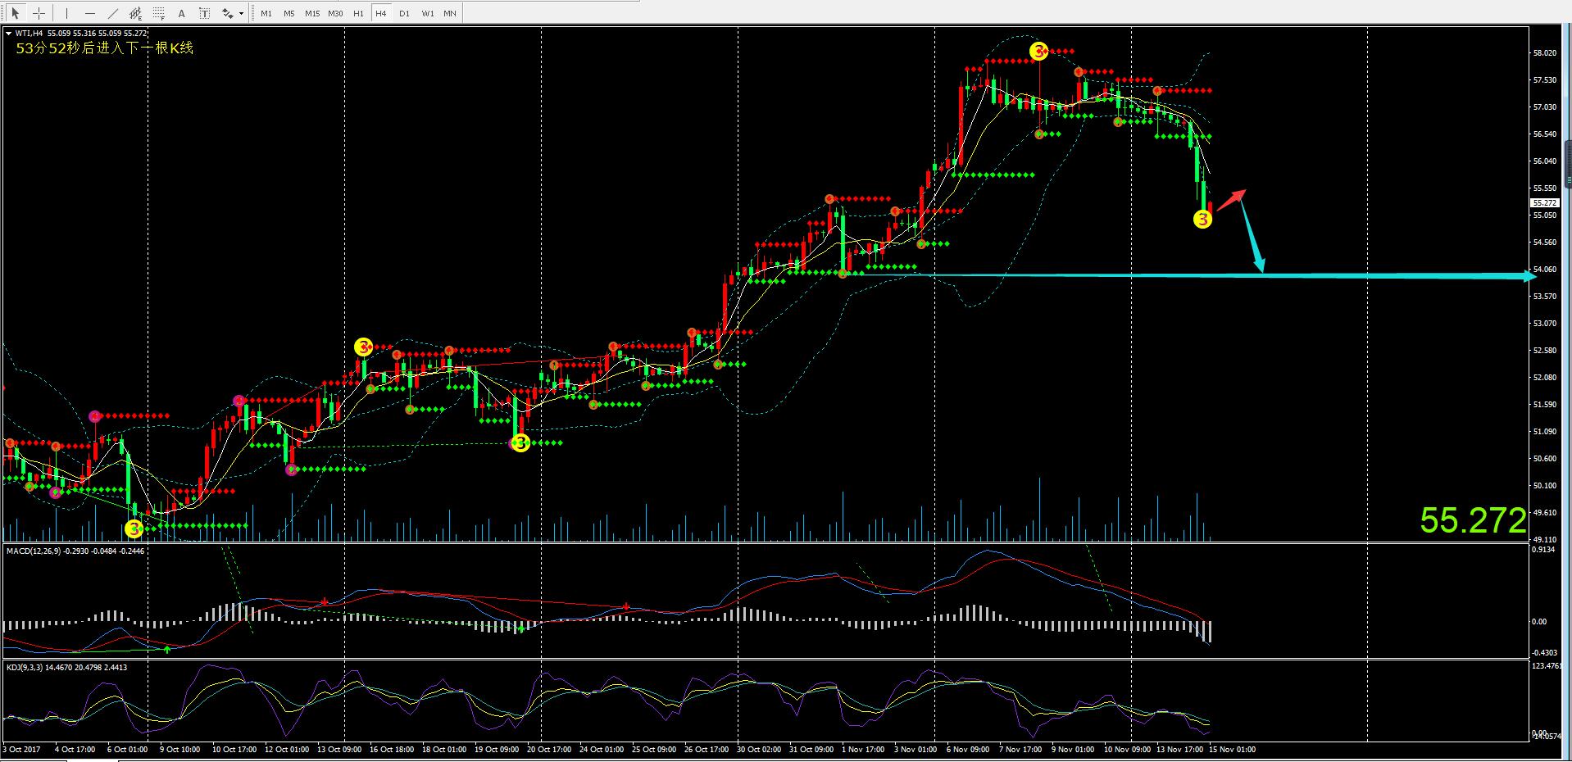Choose the text 'A' tool
The width and height of the screenshot is (1572, 762).
click(182, 13)
